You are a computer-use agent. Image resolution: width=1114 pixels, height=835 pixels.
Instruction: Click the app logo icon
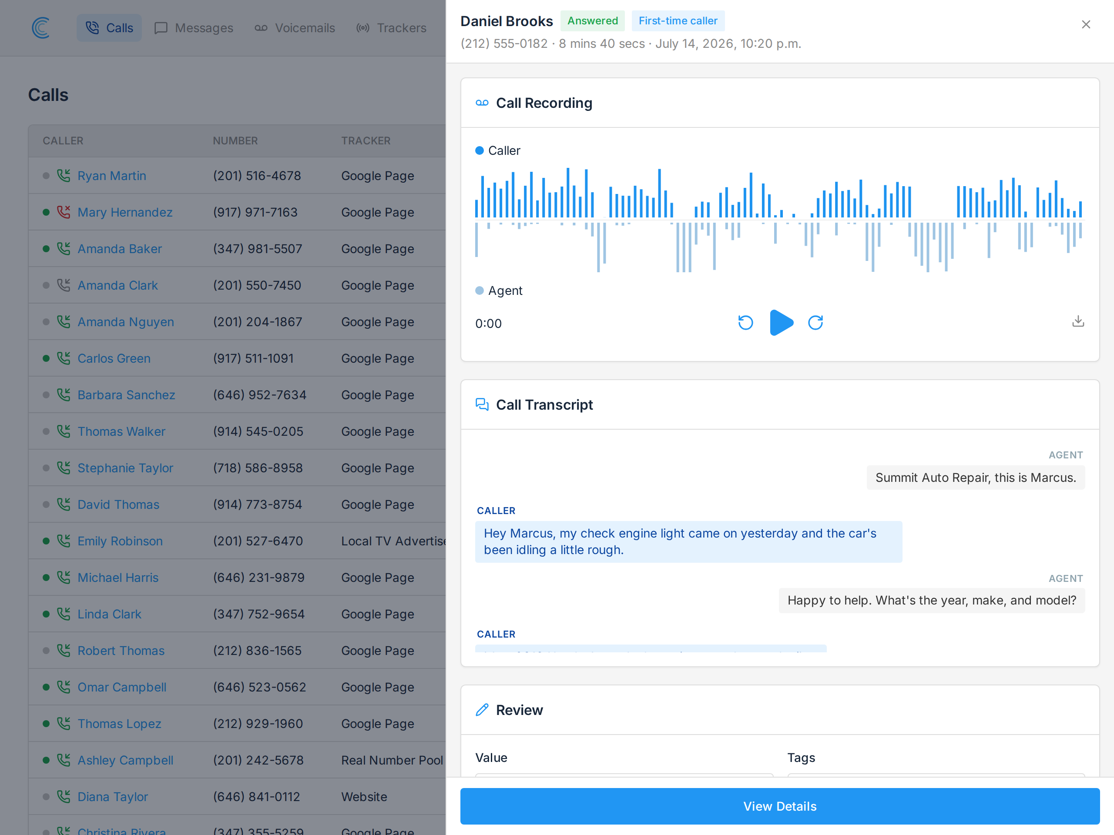(40, 28)
